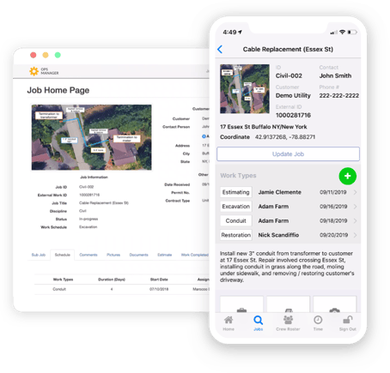This screenshot has height=373, width=390.
Task: Tap the Sign Out lock icon
Action: tap(348, 320)
